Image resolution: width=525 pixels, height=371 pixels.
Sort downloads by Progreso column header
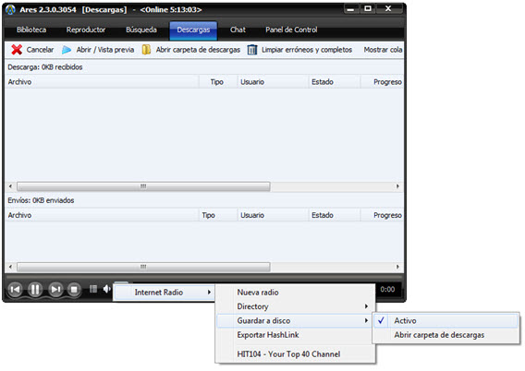tap(382, 82)
